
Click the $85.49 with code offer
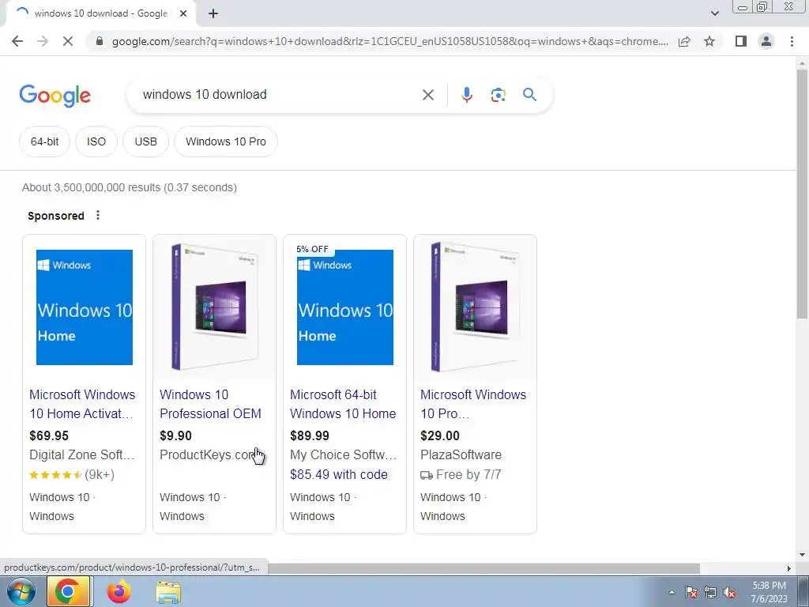(338, 474)
